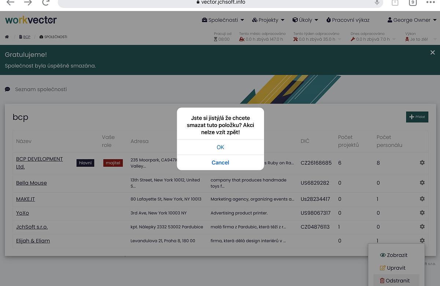
Task: Open settings gear for YoXo row
Action: pyautogui.click(x=422, y=213)
